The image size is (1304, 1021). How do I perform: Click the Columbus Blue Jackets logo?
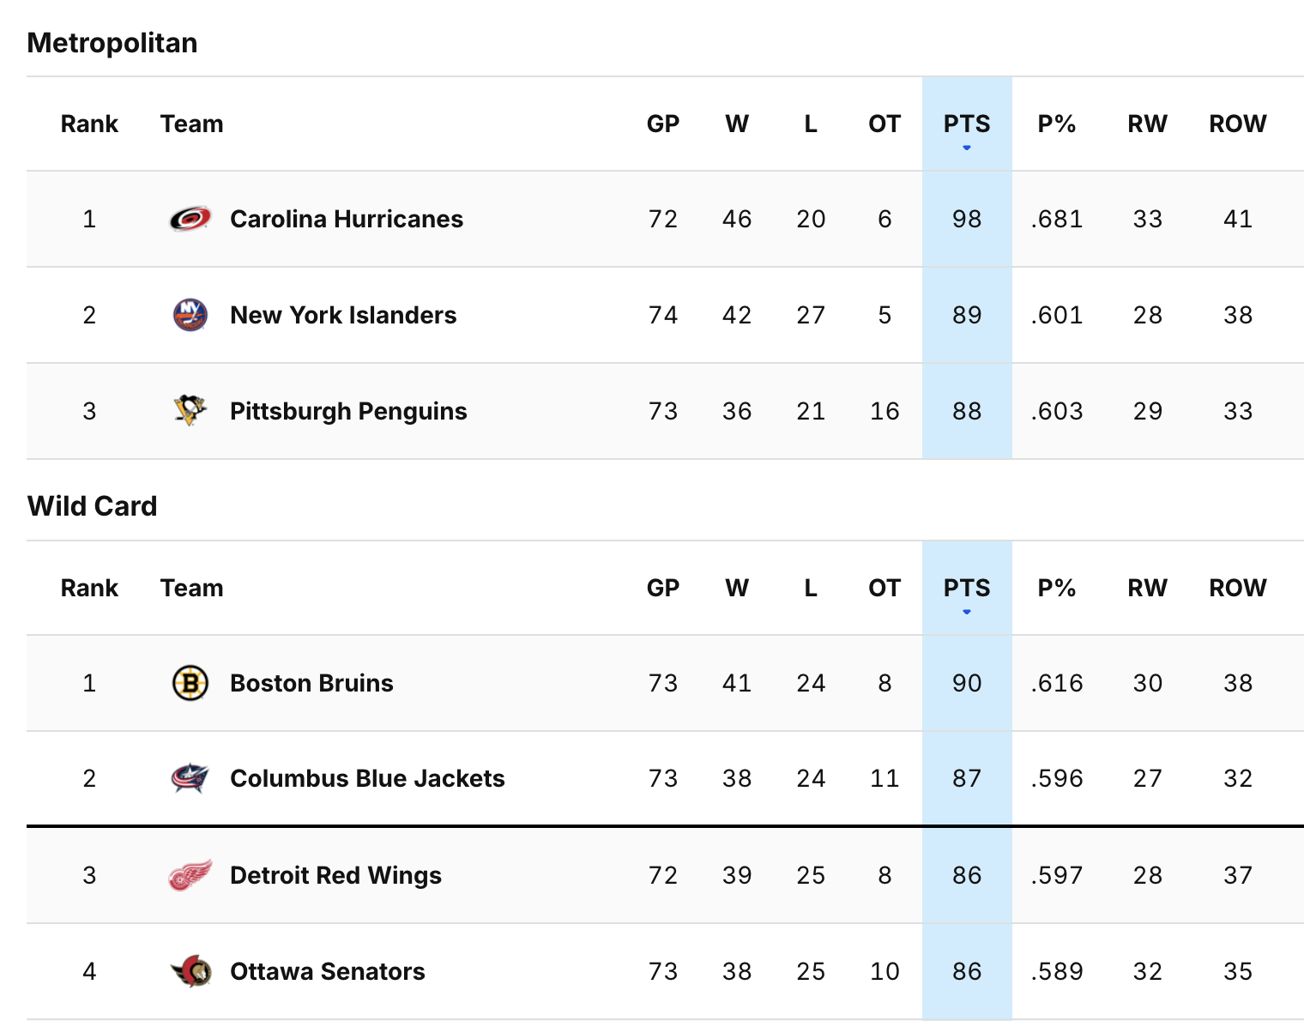tap(190, 779)
